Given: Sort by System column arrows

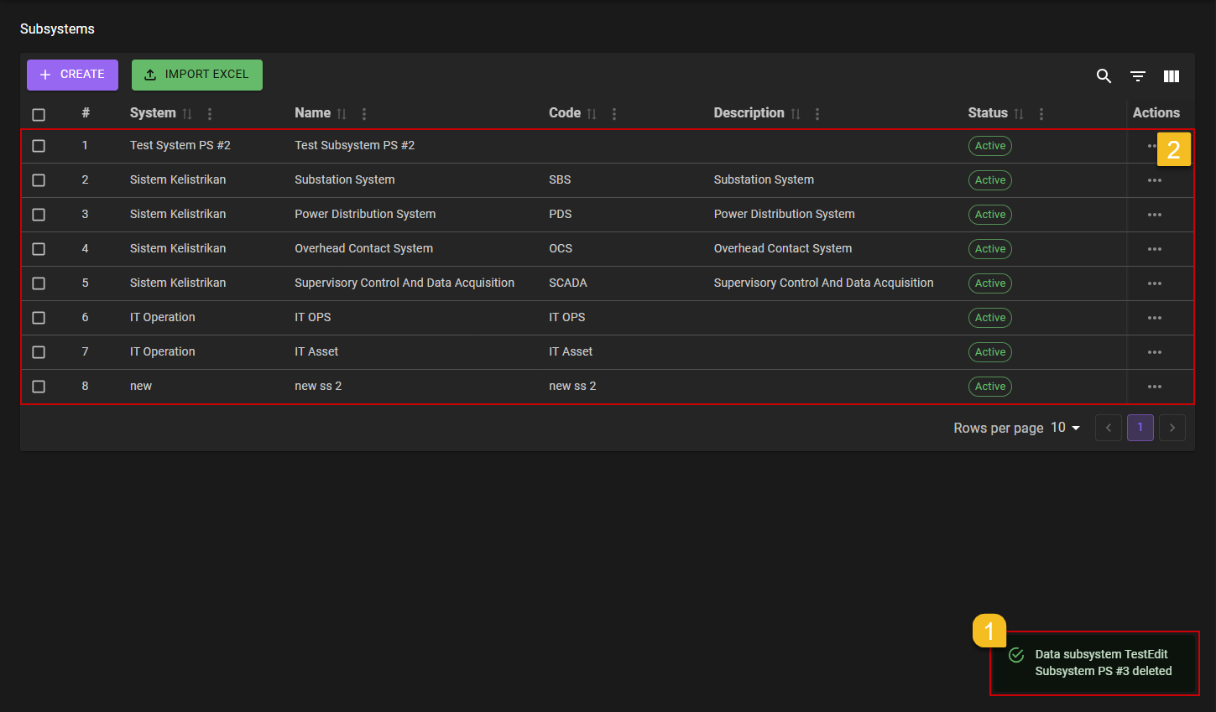Looking at the screenshot, I should (187, 114).
